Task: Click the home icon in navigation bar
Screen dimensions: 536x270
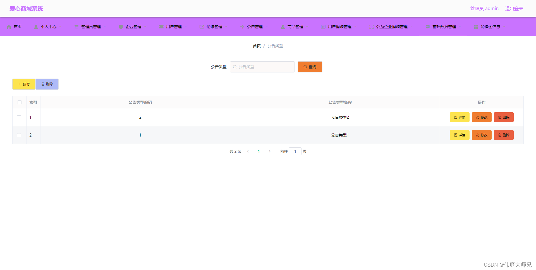Action: 9,27
